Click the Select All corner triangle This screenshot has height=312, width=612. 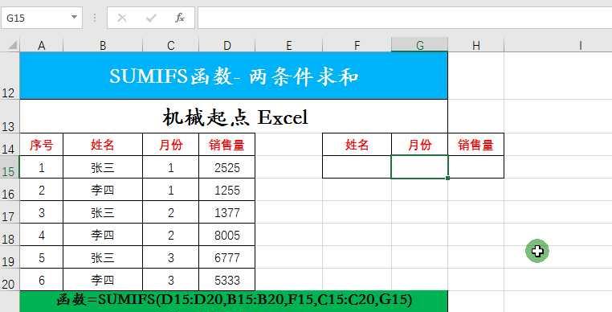(x=12, y=45)
